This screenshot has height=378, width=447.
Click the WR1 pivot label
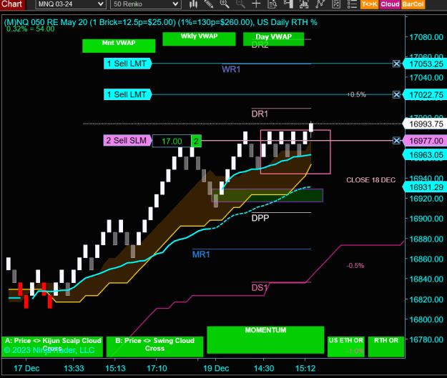pyautogui.click(x=231, y=69)
